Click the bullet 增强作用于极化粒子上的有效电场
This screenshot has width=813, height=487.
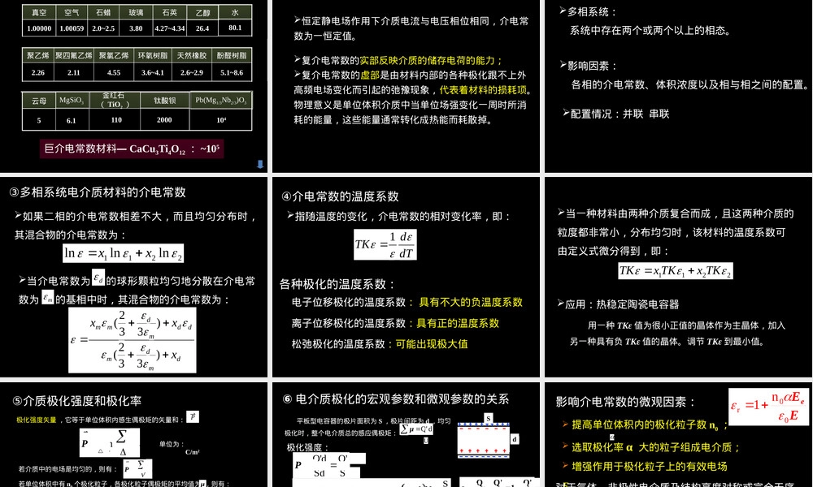(645, 466)
